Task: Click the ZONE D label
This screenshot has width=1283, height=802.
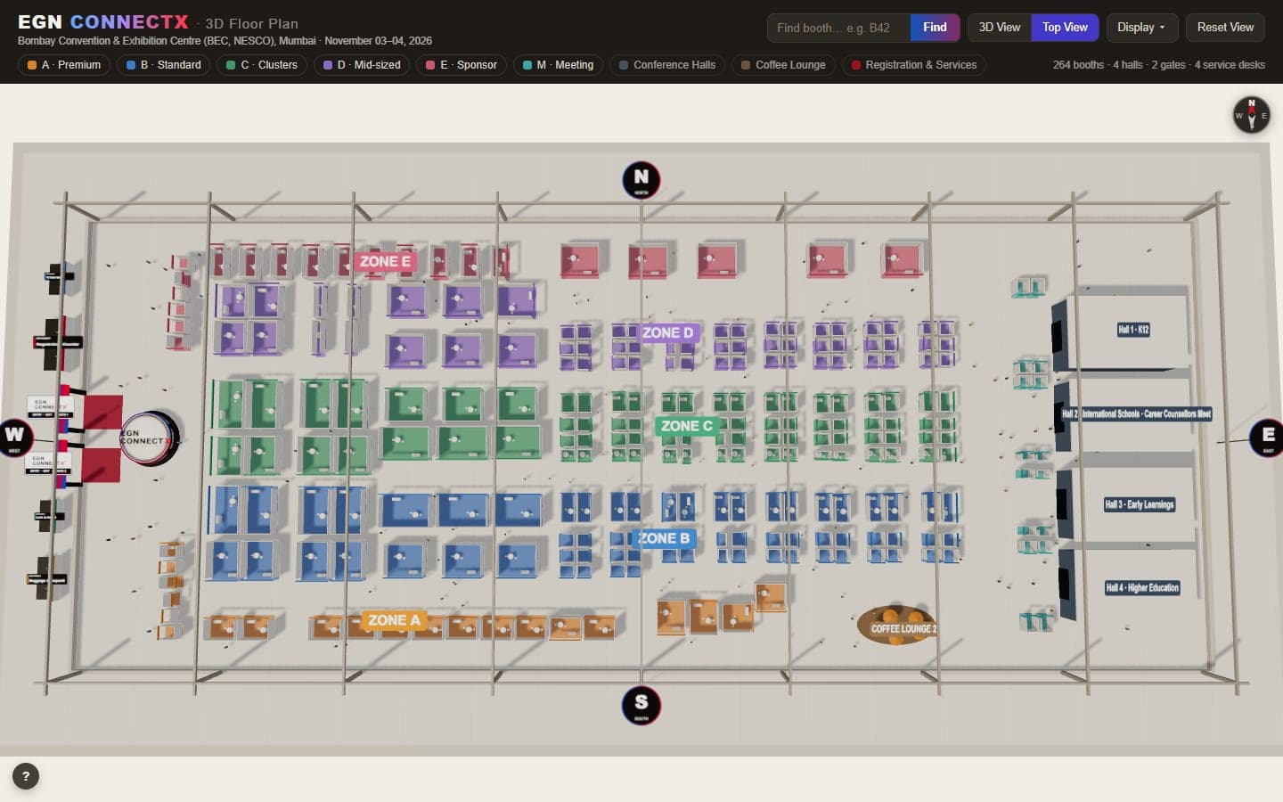Action: [x=667, y=332]
